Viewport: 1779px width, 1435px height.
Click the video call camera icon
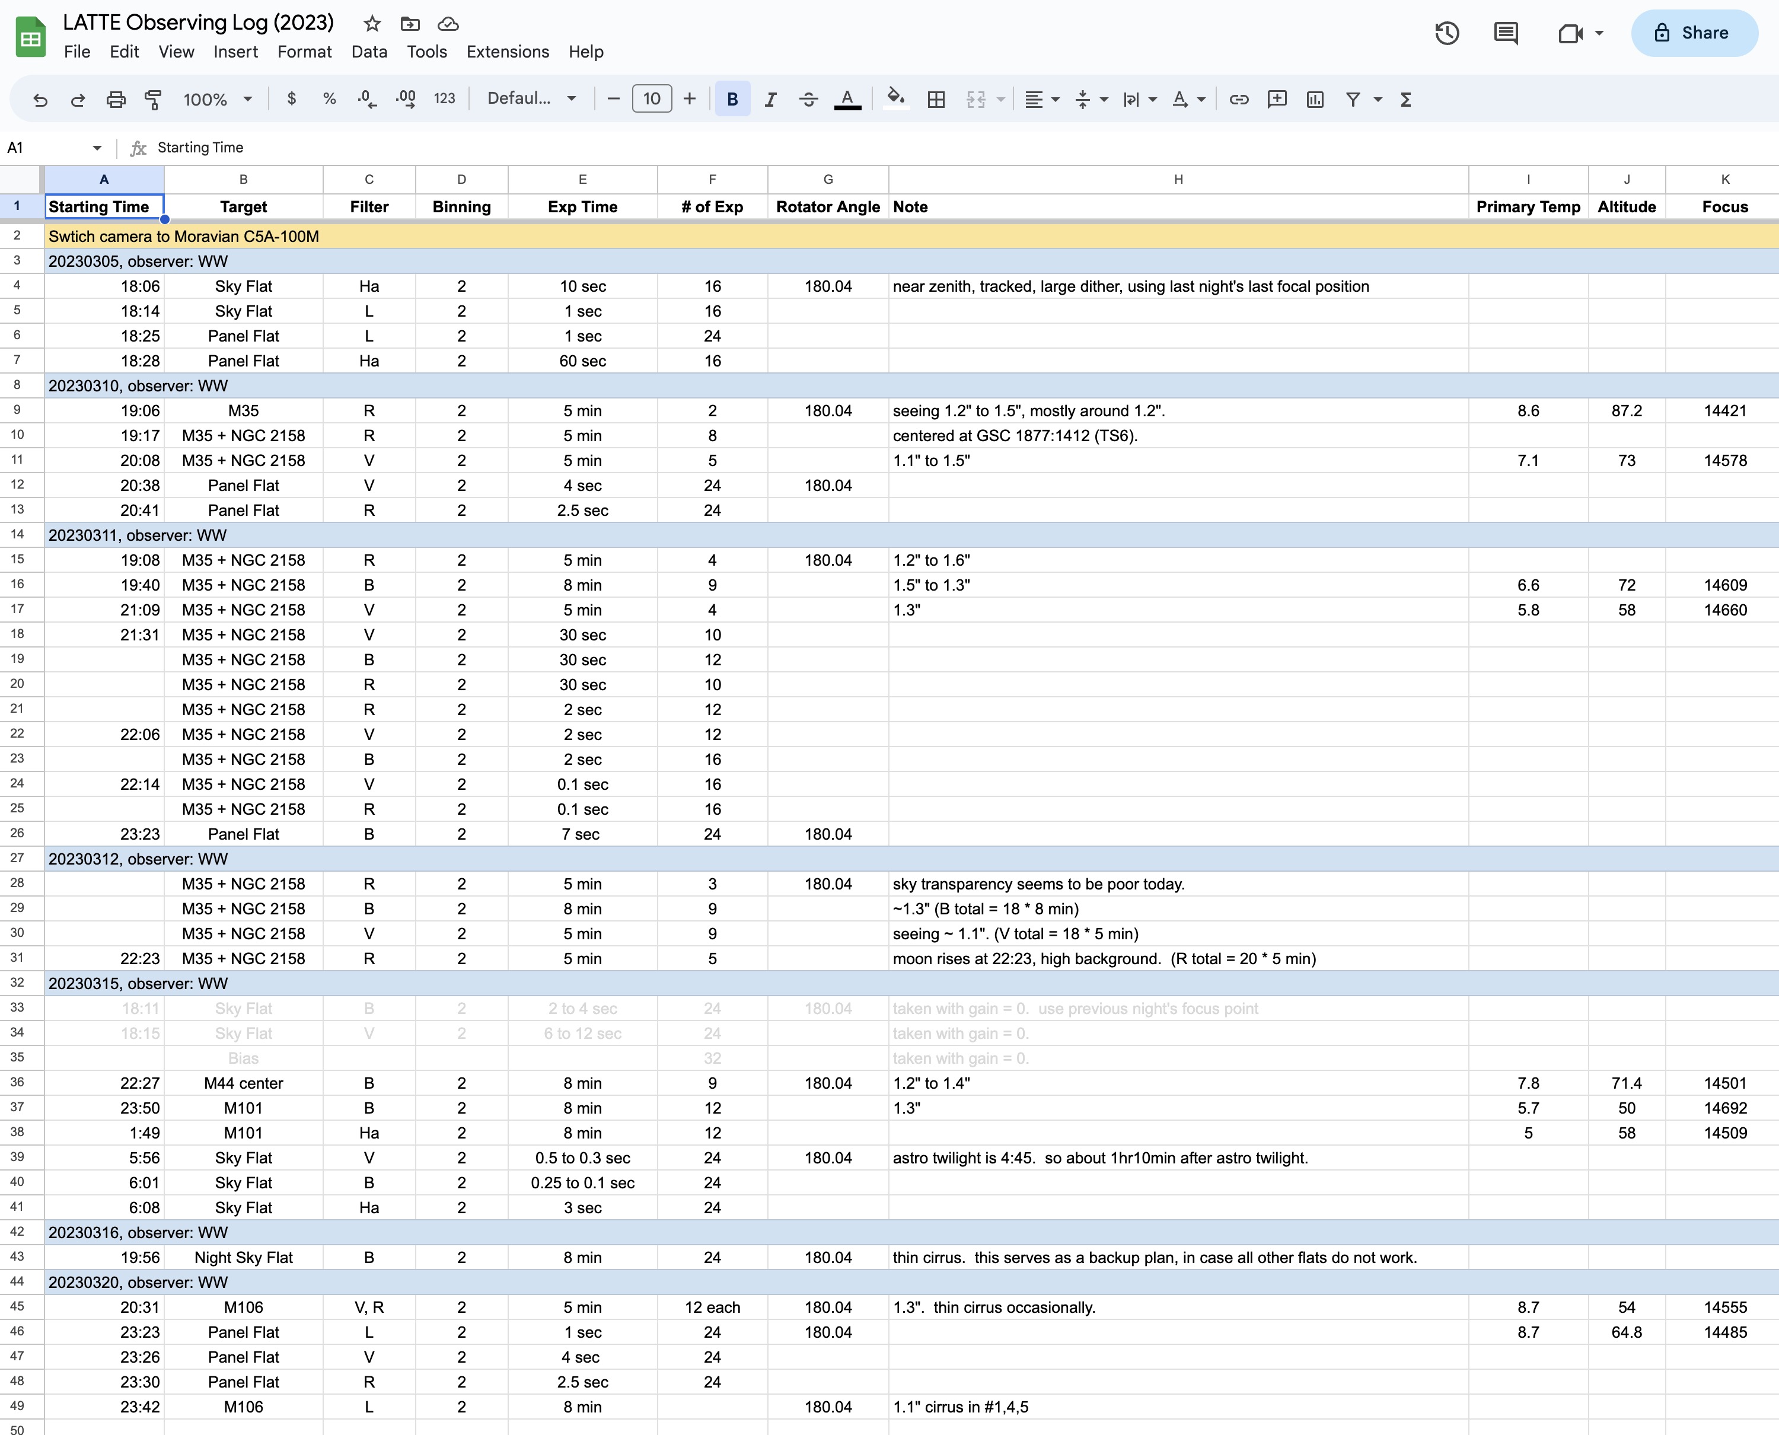[1570, 33]
